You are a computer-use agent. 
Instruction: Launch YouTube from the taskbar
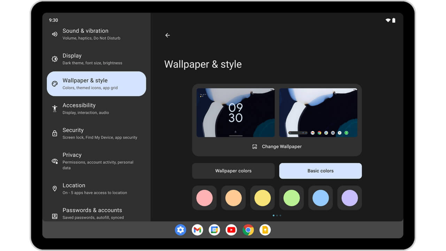[x=231, y=230]
